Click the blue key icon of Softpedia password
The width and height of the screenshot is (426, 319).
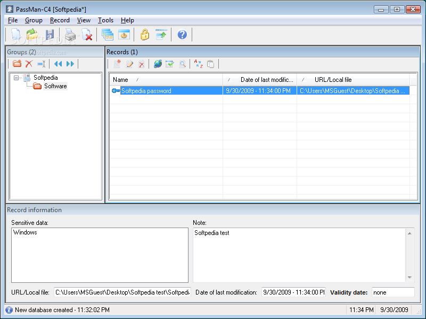[116, 91]
